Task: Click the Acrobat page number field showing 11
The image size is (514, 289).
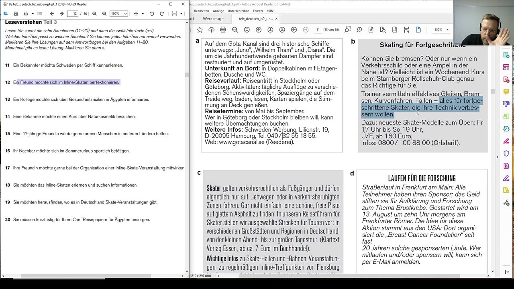Action: [x=318, y=30]
